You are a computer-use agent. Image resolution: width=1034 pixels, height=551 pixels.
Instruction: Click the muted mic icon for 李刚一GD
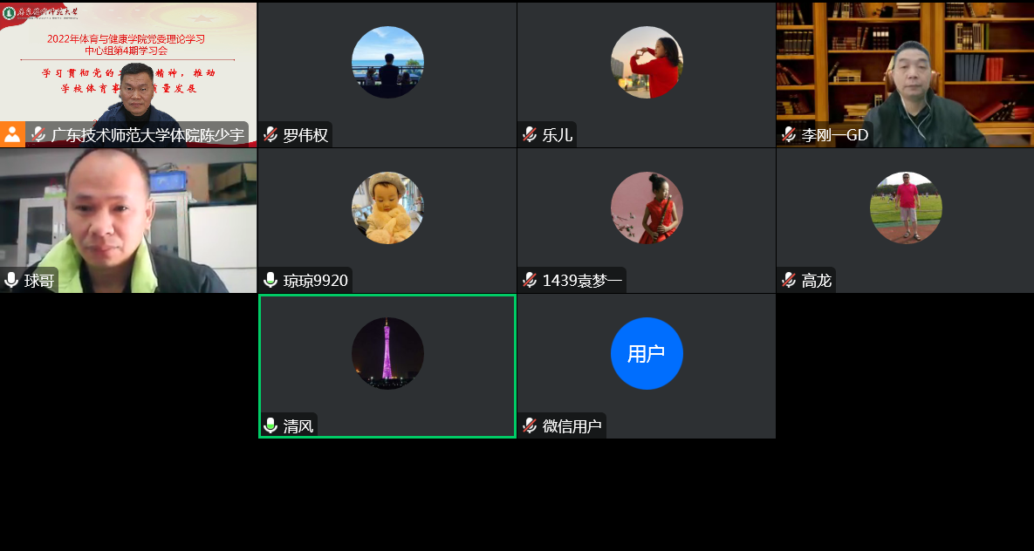click(x=789, y=135)
